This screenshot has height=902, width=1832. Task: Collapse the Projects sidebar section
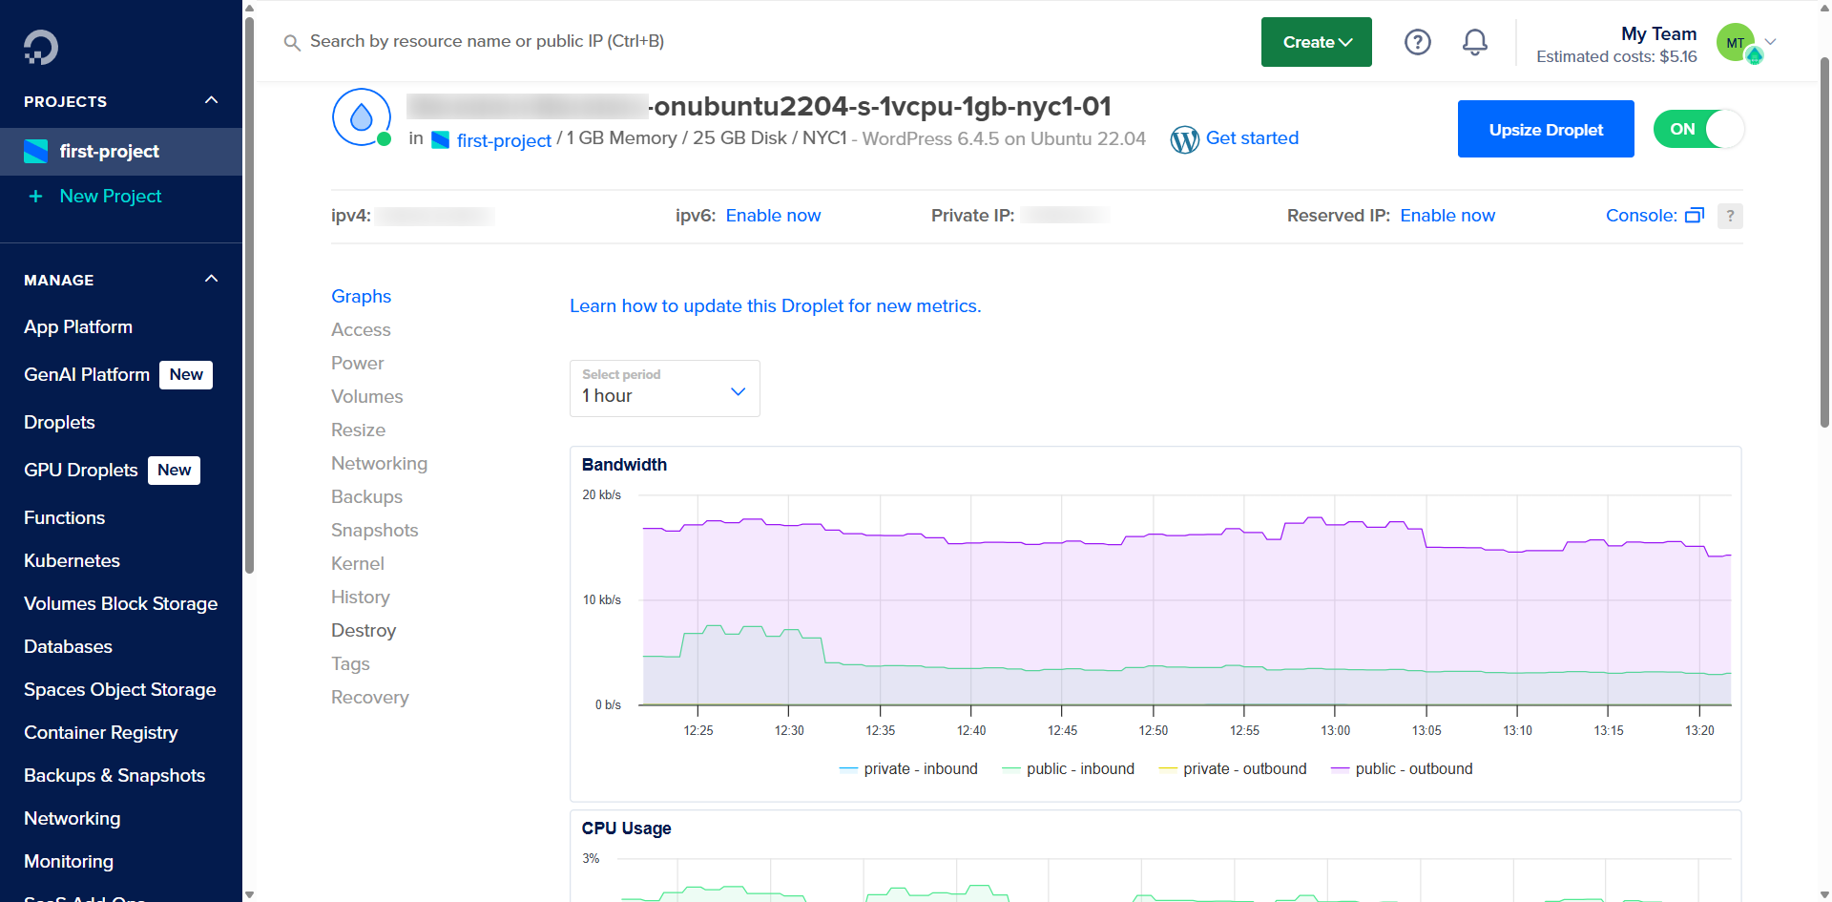212,101
